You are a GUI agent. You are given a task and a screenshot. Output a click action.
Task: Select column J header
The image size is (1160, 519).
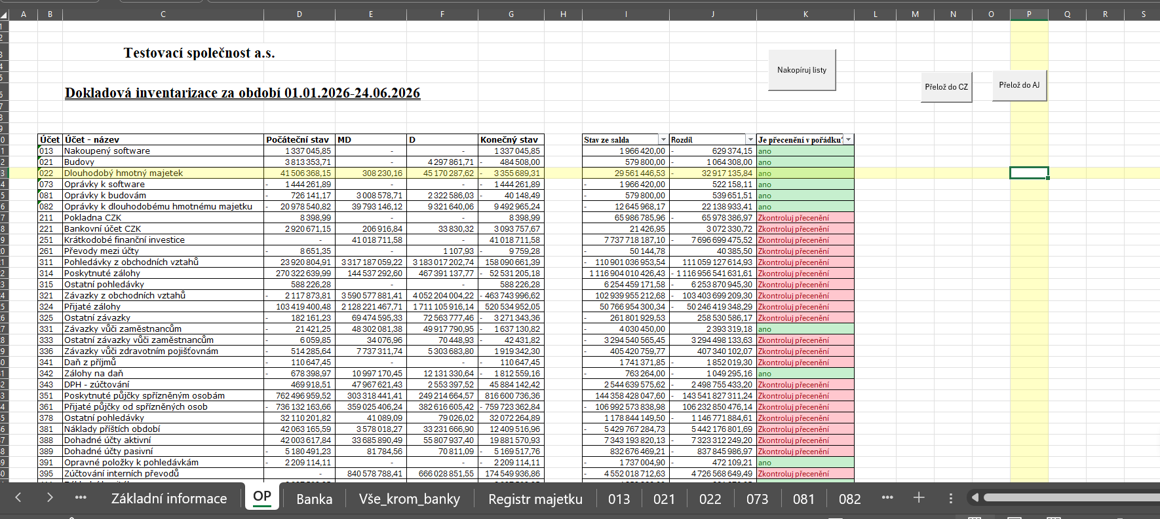click(713, 14)
